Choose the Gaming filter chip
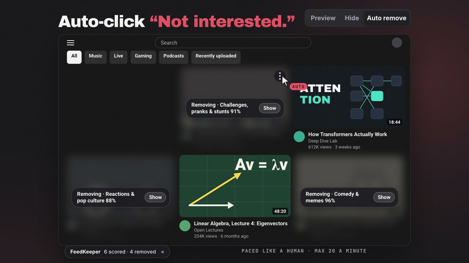 pyautogui.click(x=143, y=57)
